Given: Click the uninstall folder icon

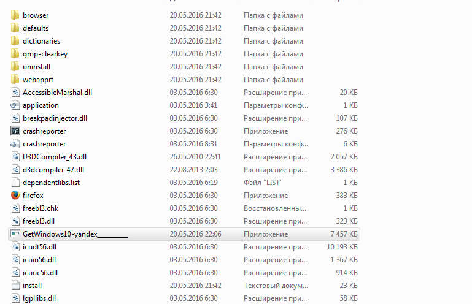Looking at the screenshot, I should (16, 67).
